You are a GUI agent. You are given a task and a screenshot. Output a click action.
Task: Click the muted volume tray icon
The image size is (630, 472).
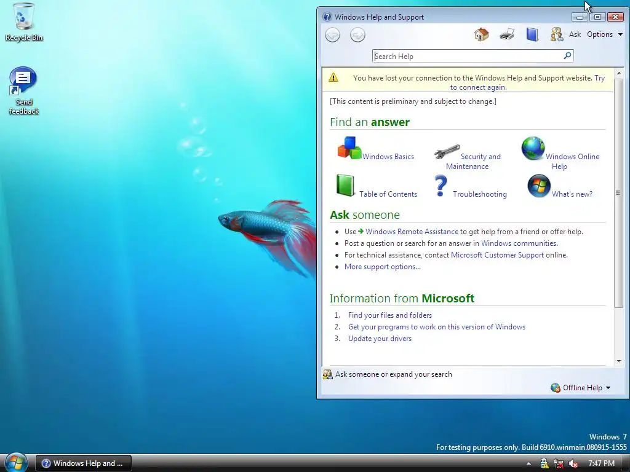[x=573, y=463]
